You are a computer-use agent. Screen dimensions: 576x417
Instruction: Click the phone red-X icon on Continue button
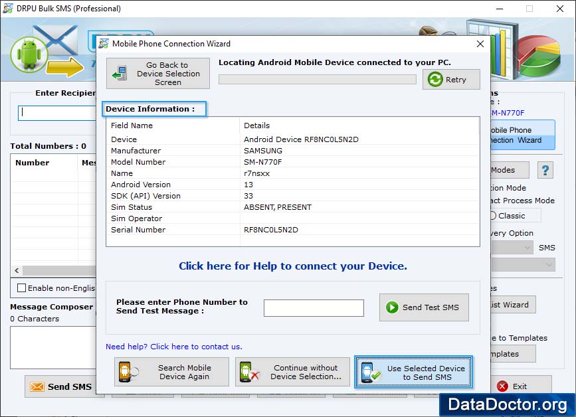[x=249, y=372]
